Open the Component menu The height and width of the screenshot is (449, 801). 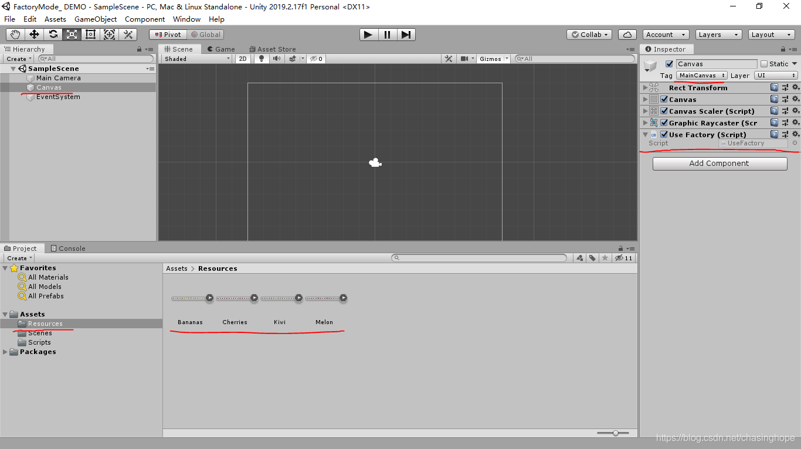[x=145, y=19]
